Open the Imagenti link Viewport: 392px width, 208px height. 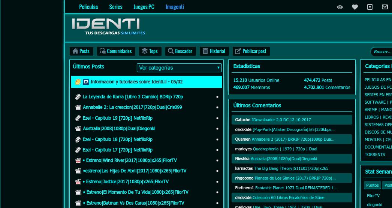click(x=175, y=7)
